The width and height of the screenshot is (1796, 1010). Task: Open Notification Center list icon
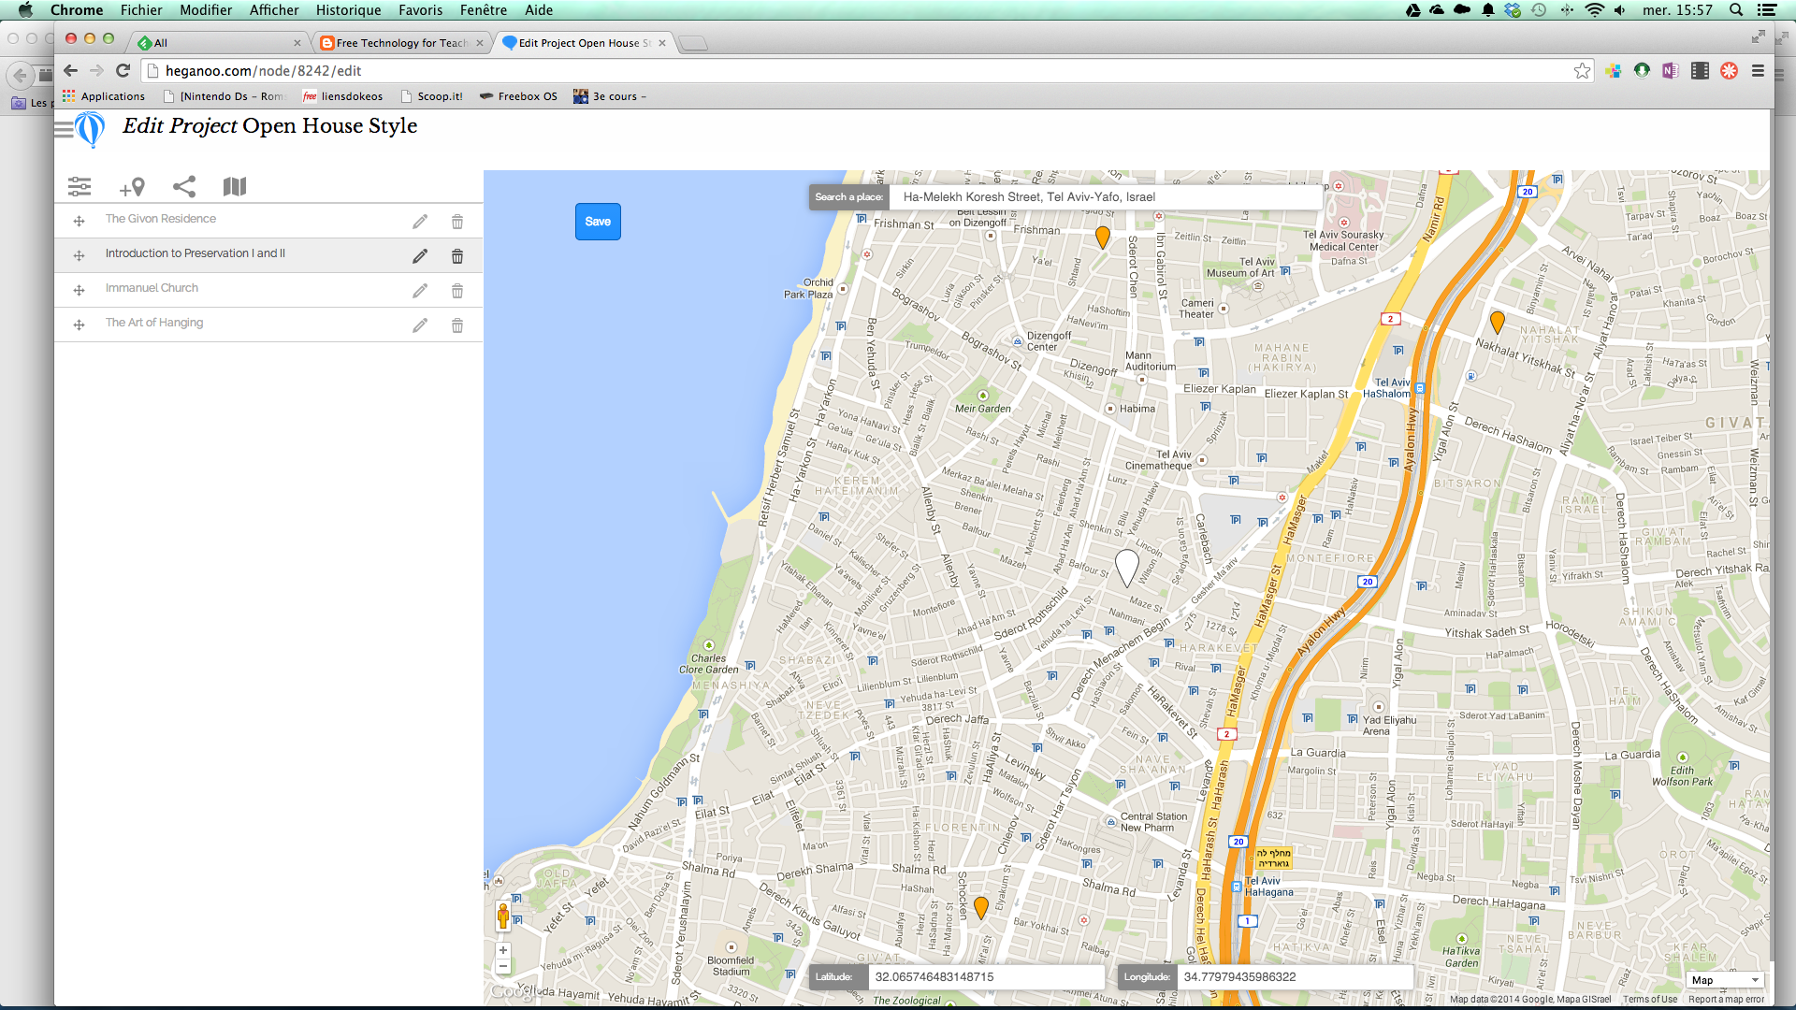tap(1767, 10)
